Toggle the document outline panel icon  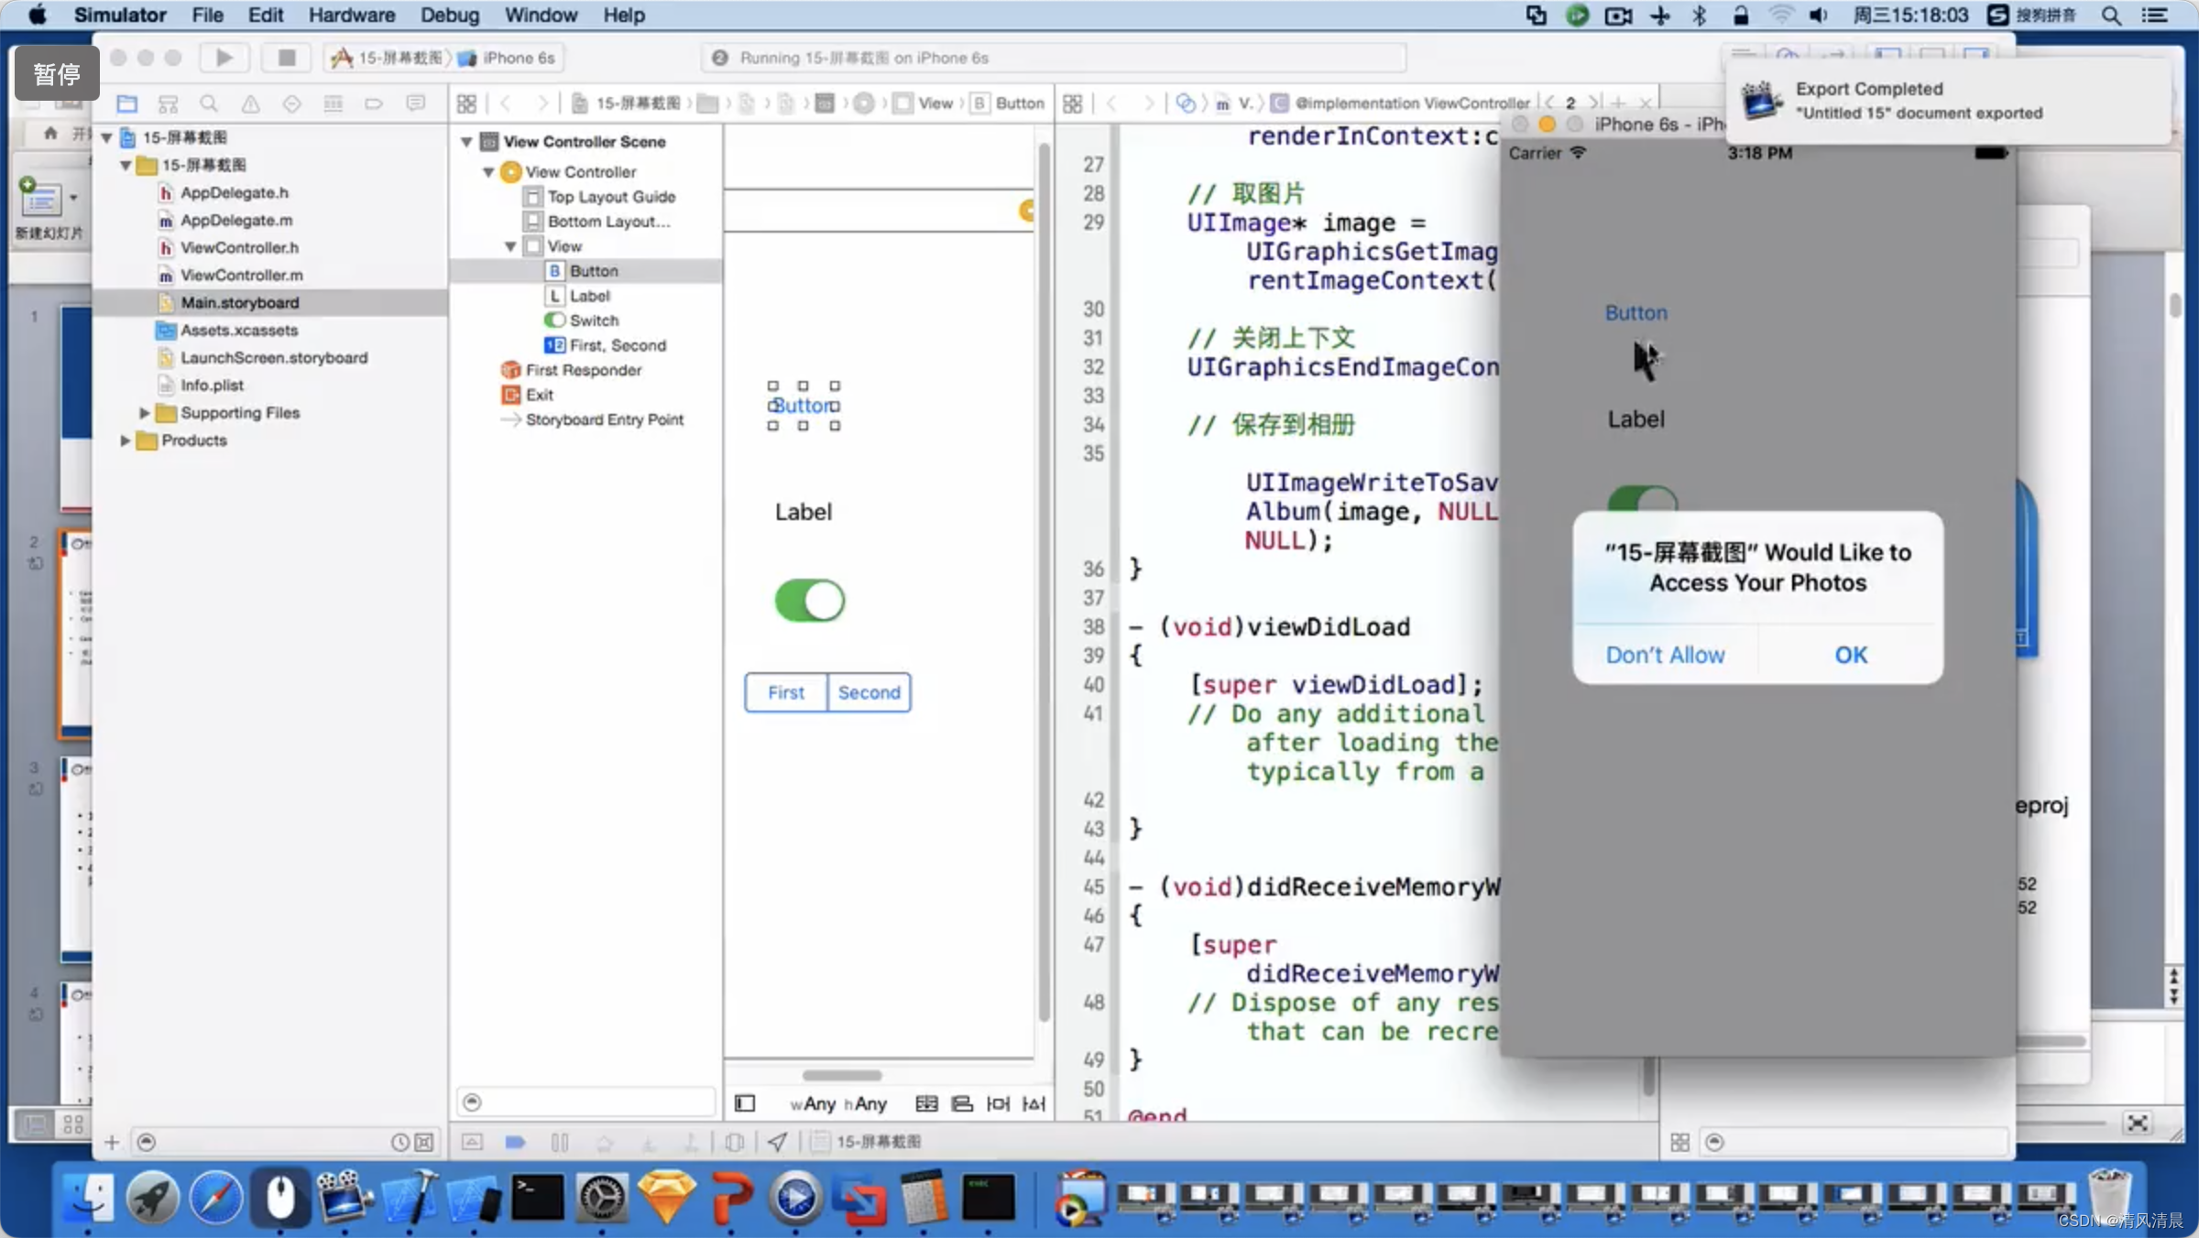(745, 1103)
